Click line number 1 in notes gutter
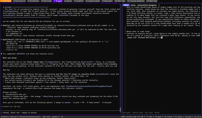The width and height of the screenshot is (202, 118). tap(125, 7)
